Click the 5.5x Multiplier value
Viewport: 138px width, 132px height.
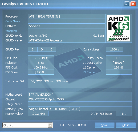pos(41,63)
